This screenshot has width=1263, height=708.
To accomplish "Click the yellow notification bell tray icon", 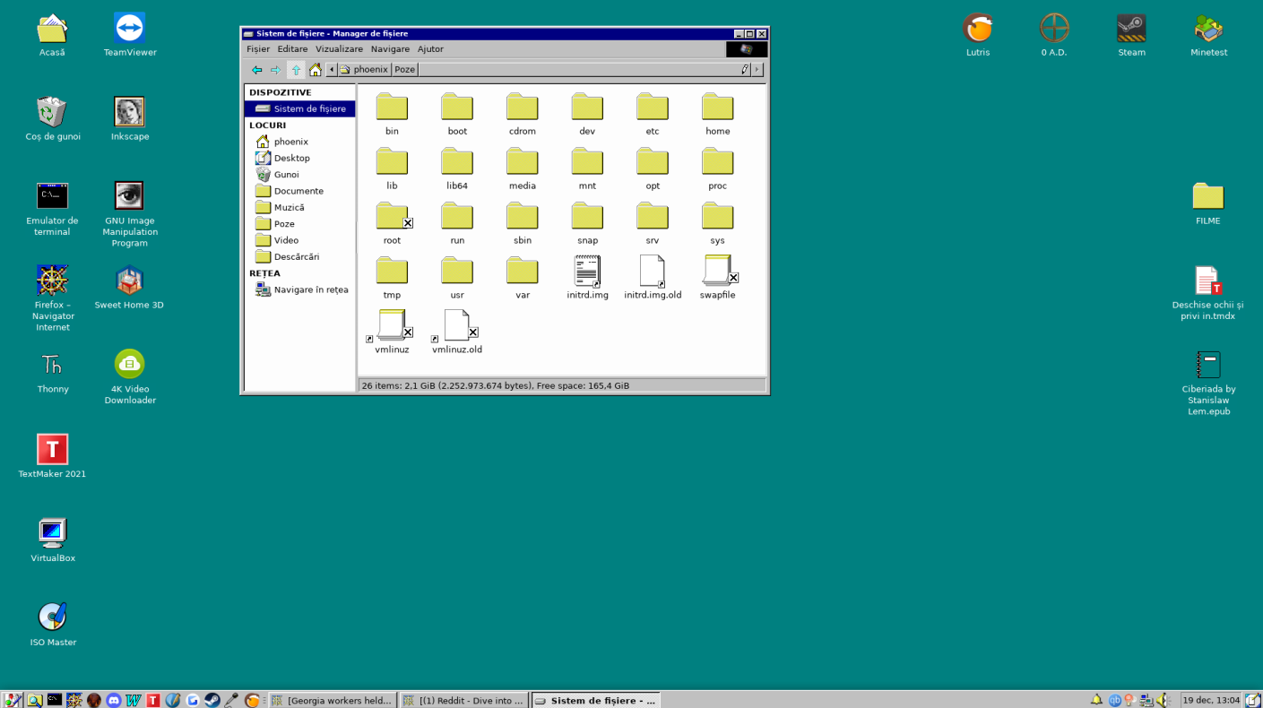I will point(1096,700).
